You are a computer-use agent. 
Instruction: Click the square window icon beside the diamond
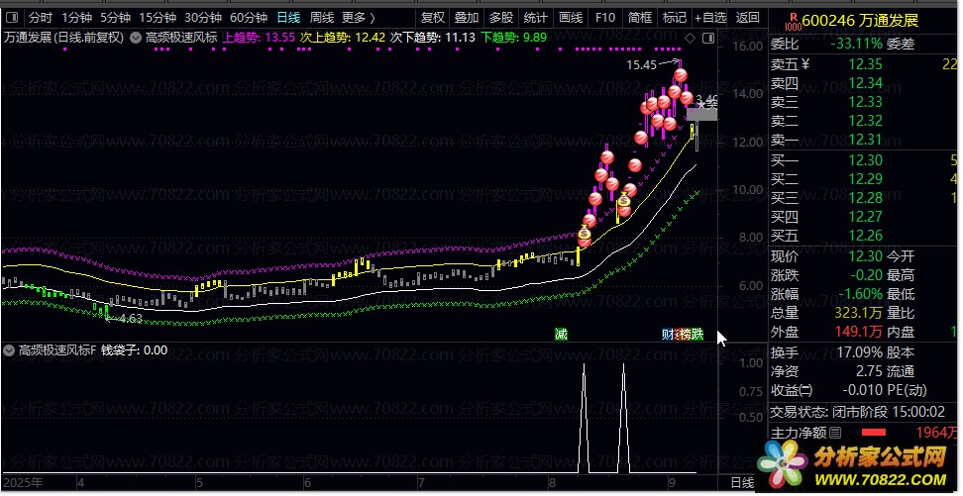pyautogui.click(x=706, y=37)
